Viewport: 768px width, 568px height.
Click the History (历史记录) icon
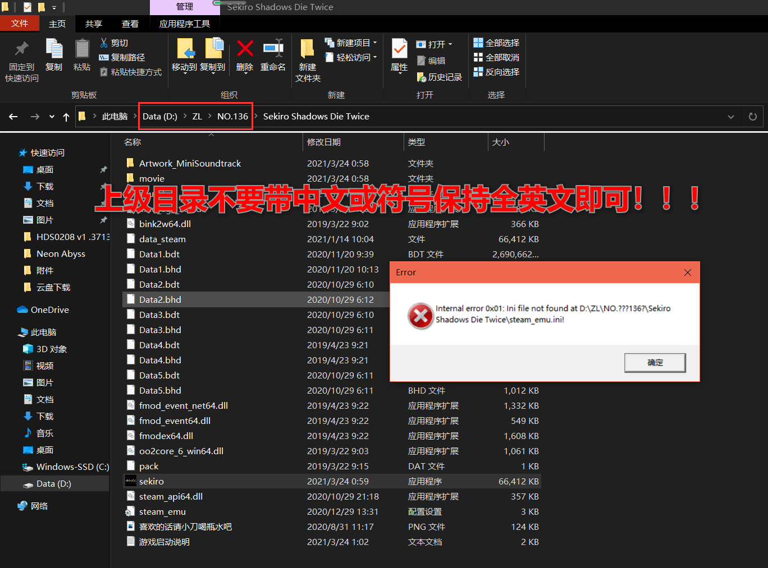(422, 77)
